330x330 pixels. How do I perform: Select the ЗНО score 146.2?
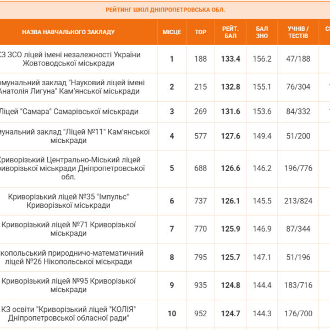[262, 168]
